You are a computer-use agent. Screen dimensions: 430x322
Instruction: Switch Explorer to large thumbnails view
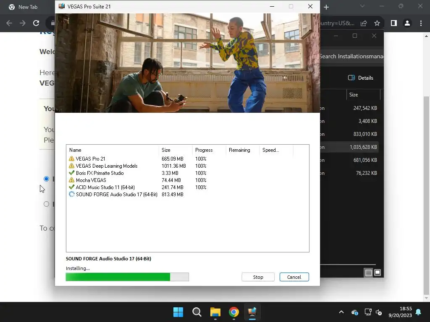[378, 273]
